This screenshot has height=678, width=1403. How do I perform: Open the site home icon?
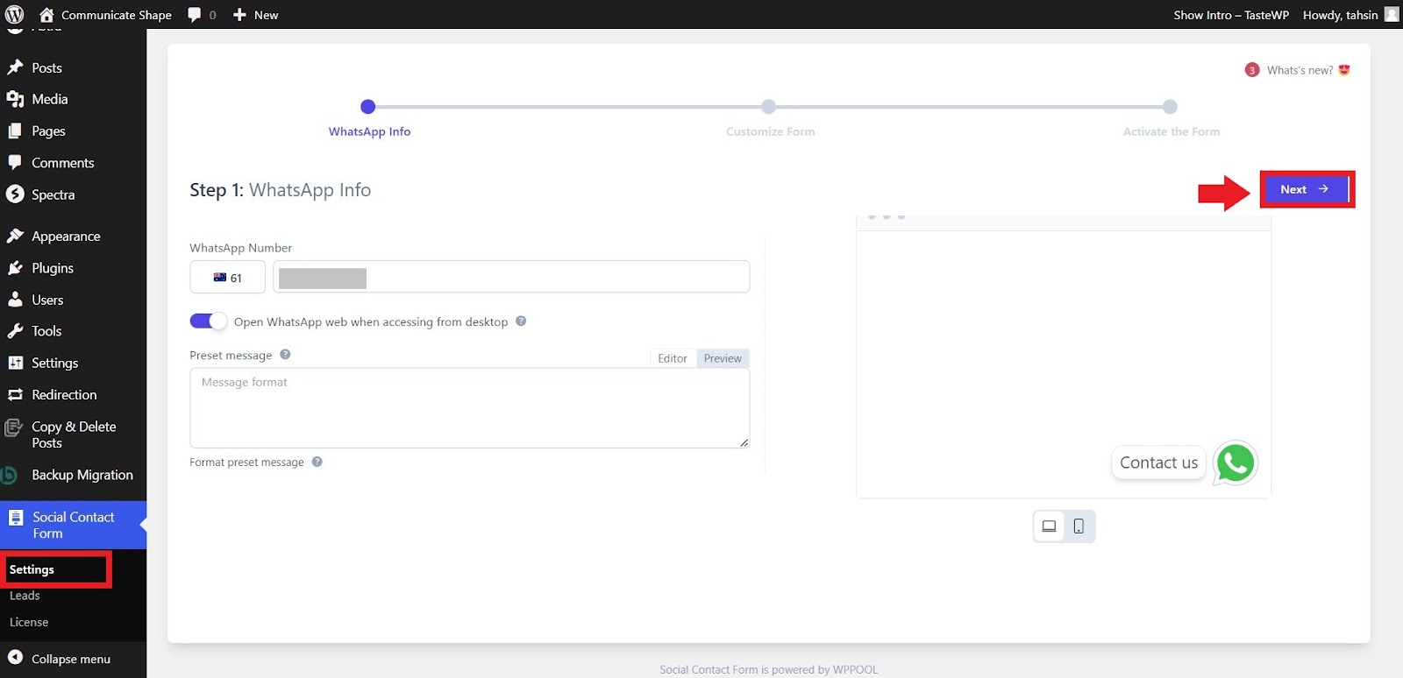[x=46, y=15]
